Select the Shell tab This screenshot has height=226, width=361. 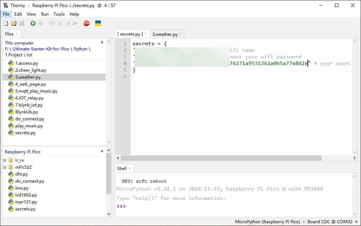pos(122,169)
